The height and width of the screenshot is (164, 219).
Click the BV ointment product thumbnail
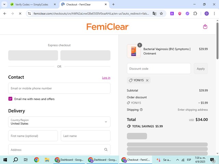pyautogui.click(x=134, y=51)
